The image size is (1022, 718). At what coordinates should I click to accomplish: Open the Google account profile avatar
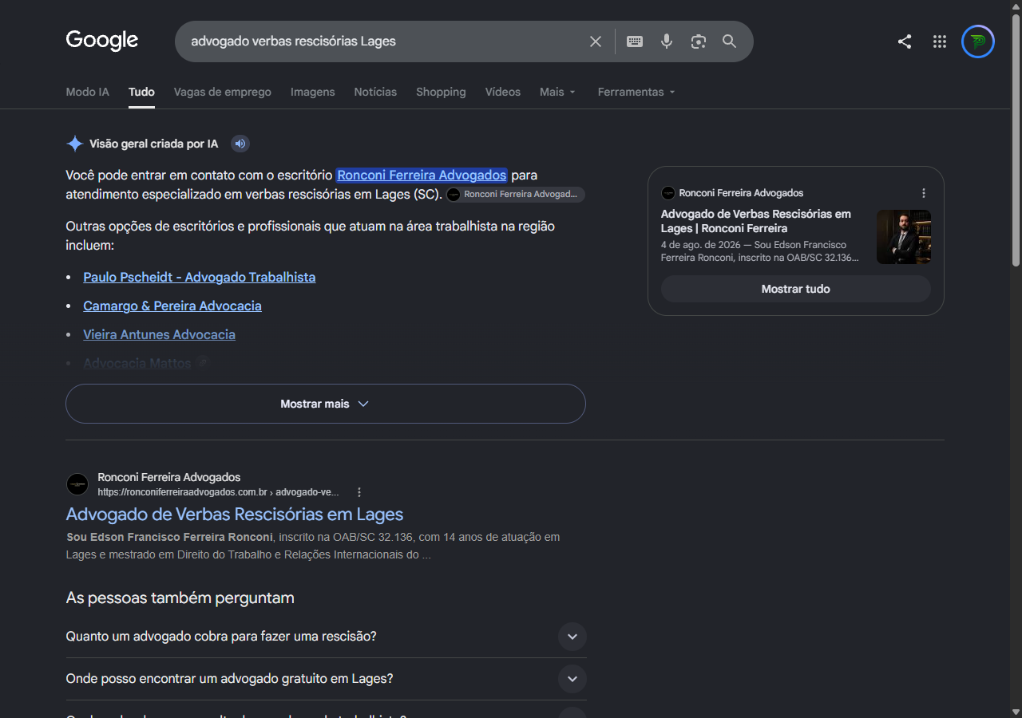(x=978, y=41)
